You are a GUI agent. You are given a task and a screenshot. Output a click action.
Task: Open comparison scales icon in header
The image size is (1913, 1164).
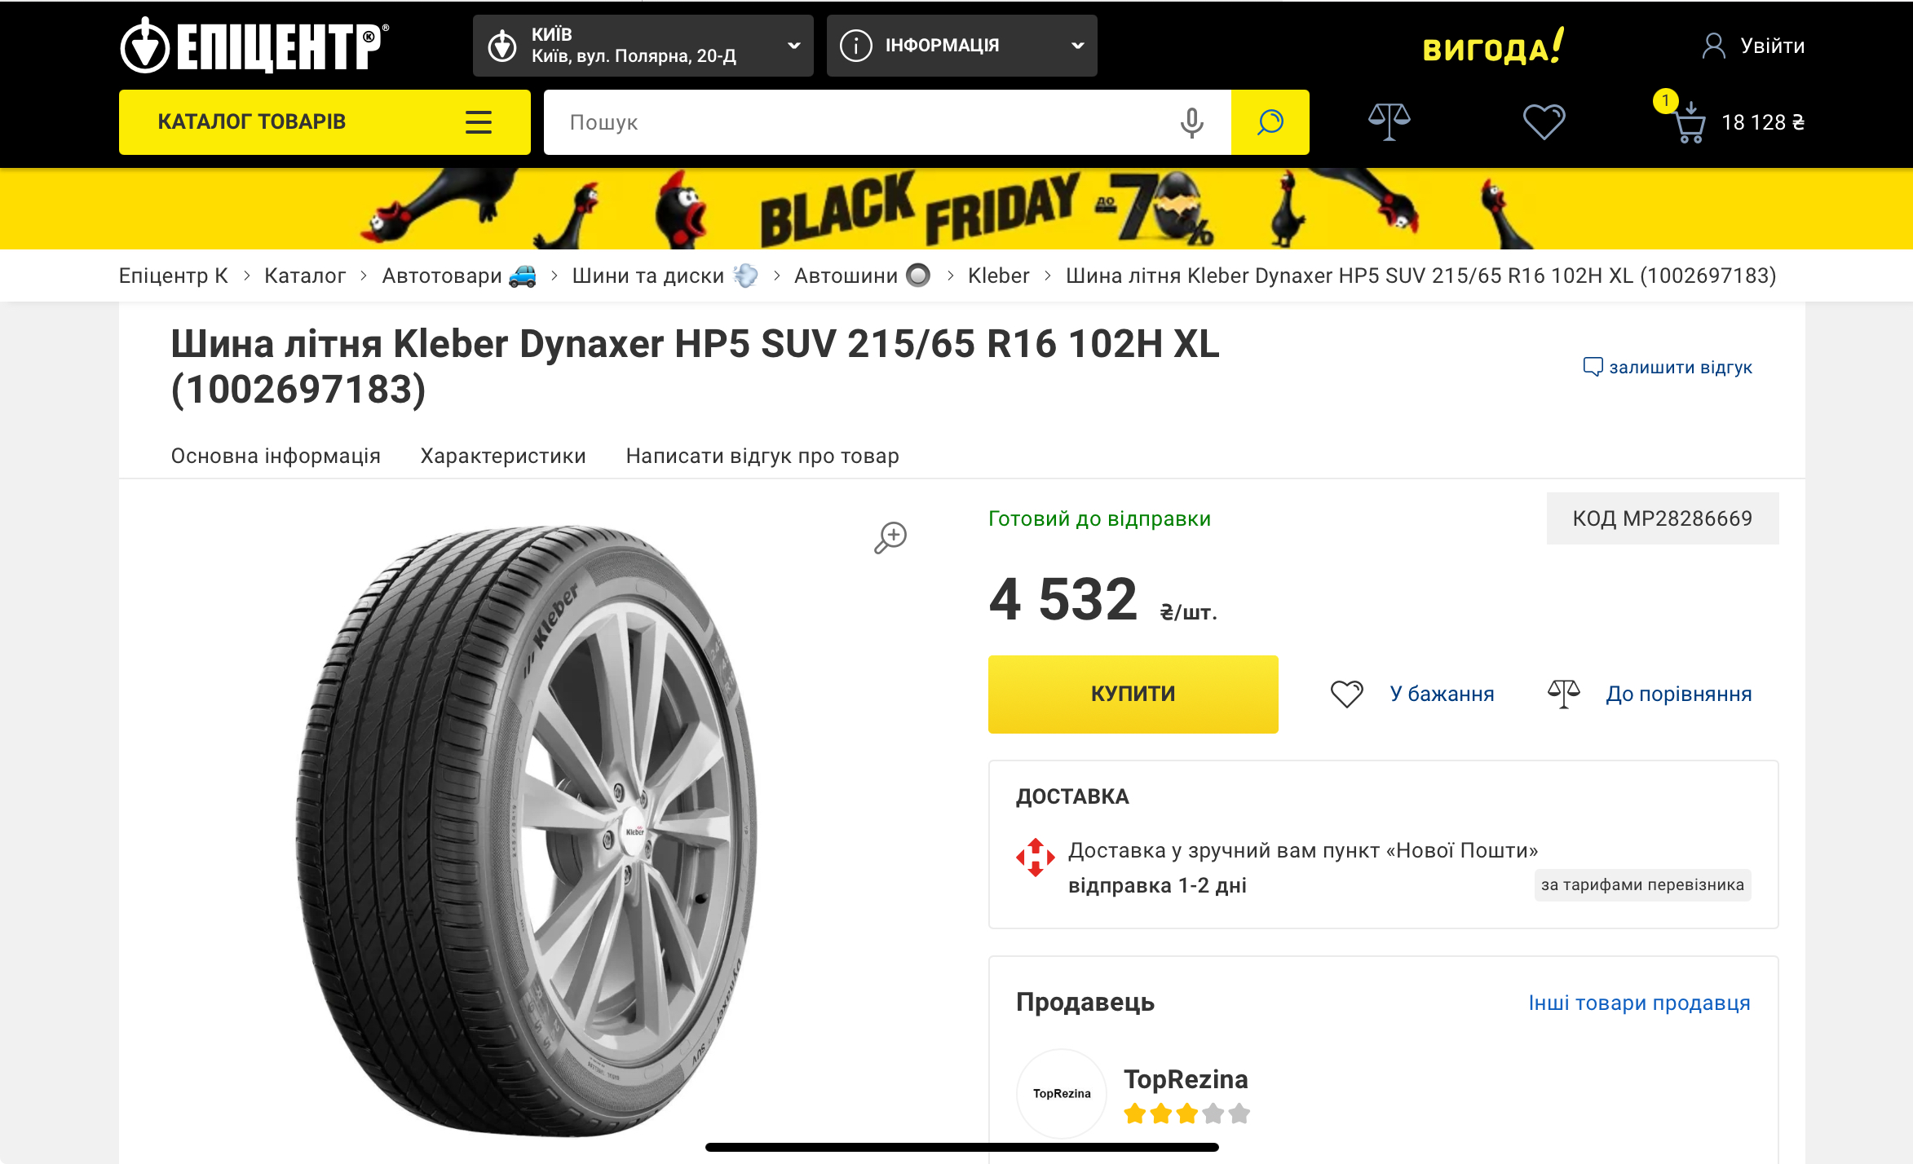point(1389,122)
